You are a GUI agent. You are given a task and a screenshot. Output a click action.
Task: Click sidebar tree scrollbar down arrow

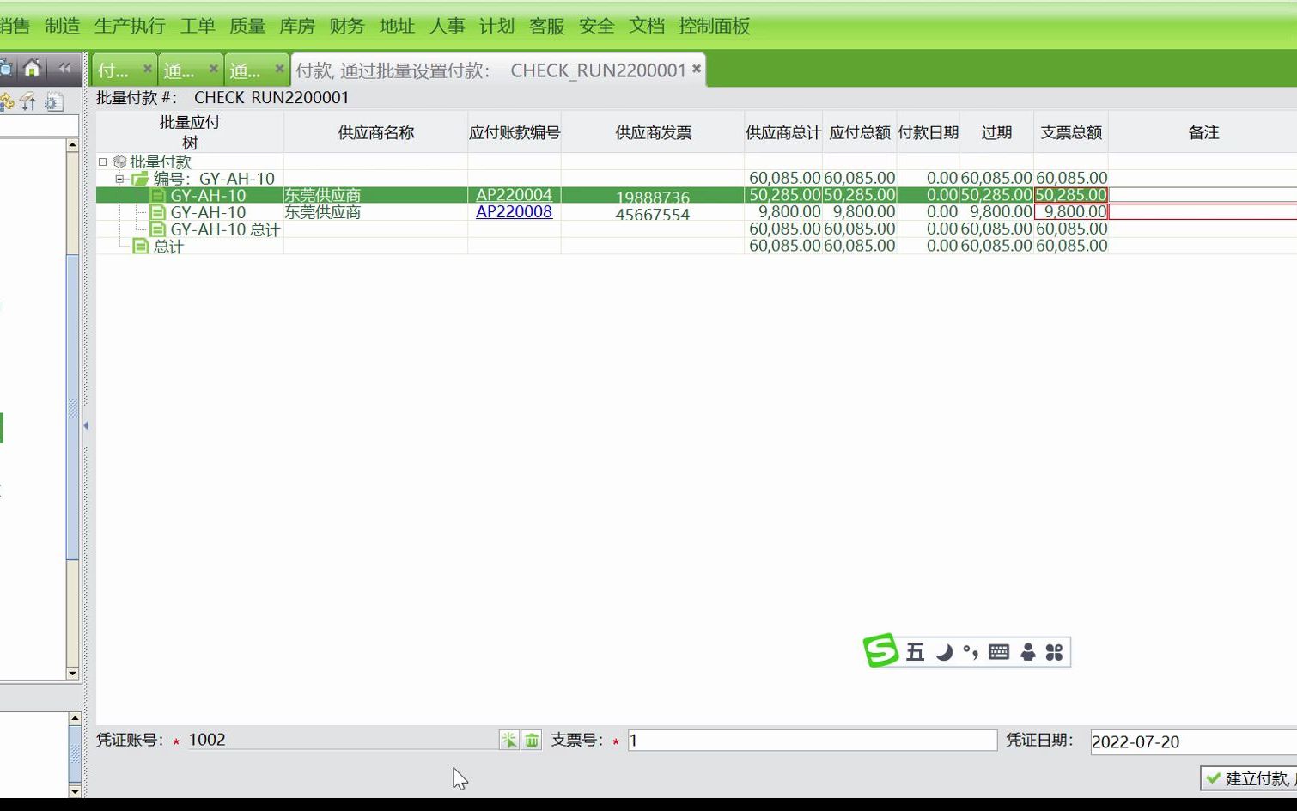pyautogui.click(x=73, y=674)
